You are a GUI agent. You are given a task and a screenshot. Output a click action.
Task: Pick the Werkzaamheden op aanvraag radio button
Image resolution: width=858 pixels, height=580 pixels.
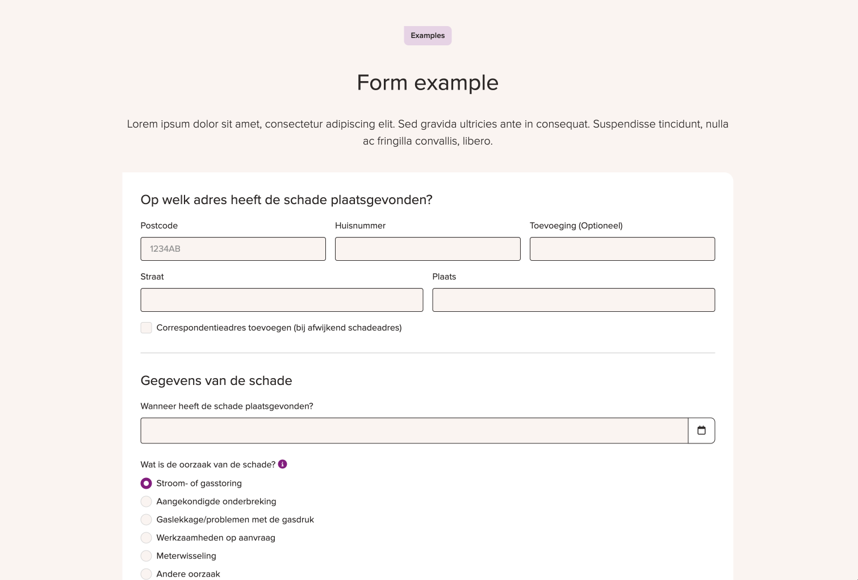[146, 537]
